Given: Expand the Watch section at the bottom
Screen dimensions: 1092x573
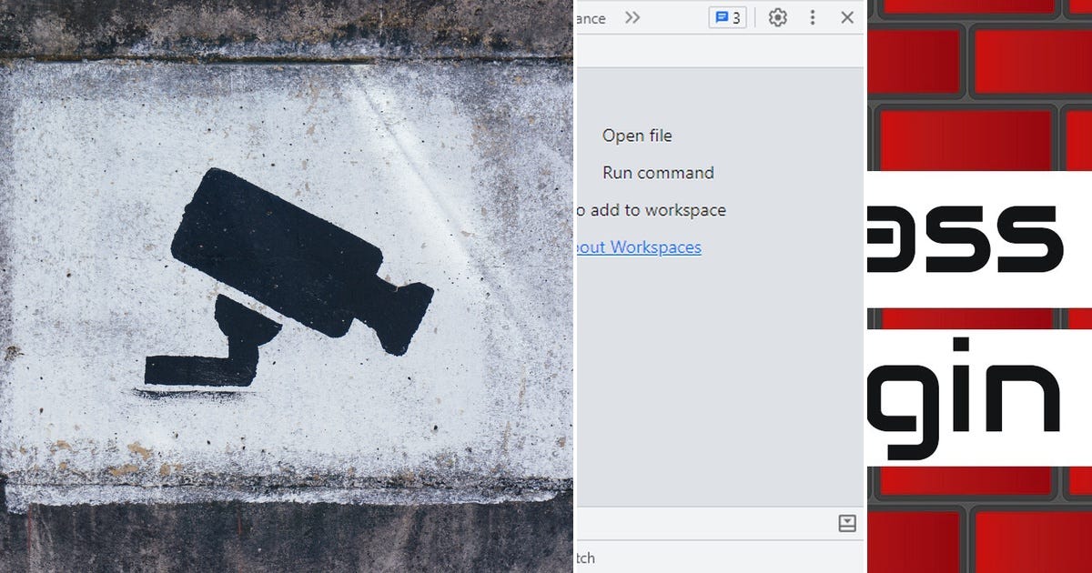Looking at the screenshot, I should tap(587, 557).
